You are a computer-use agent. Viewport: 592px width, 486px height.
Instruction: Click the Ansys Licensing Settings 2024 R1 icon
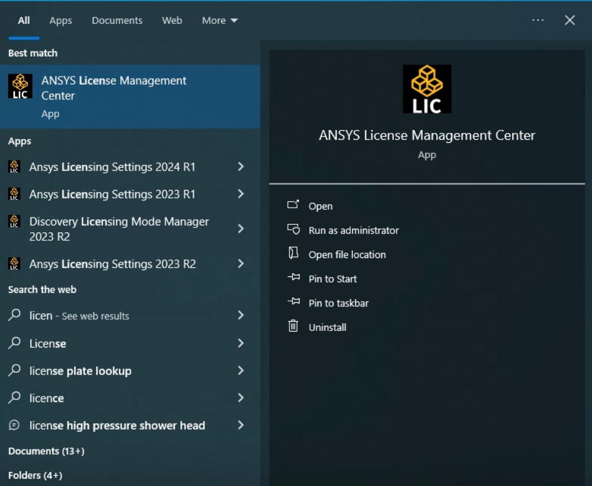(x=14, y=167)
